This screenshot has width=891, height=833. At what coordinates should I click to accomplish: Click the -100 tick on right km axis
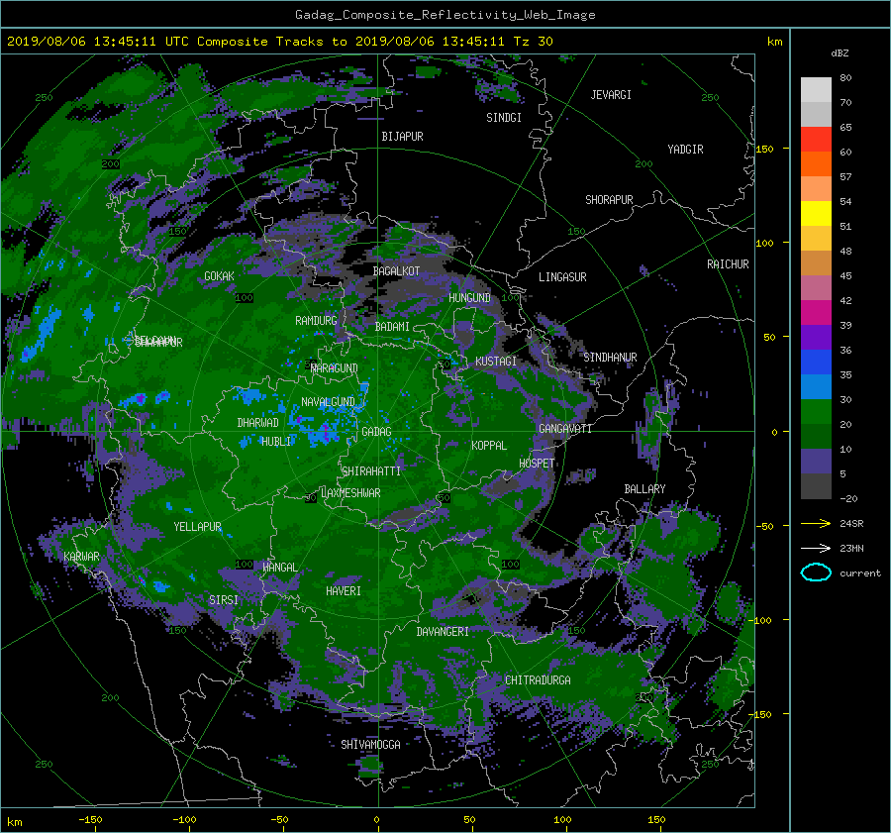coord(759,620)
